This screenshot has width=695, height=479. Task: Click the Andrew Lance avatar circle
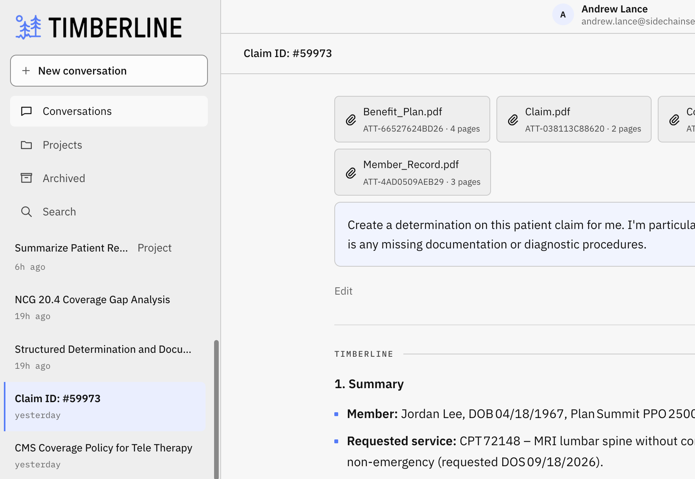[563, 15]
